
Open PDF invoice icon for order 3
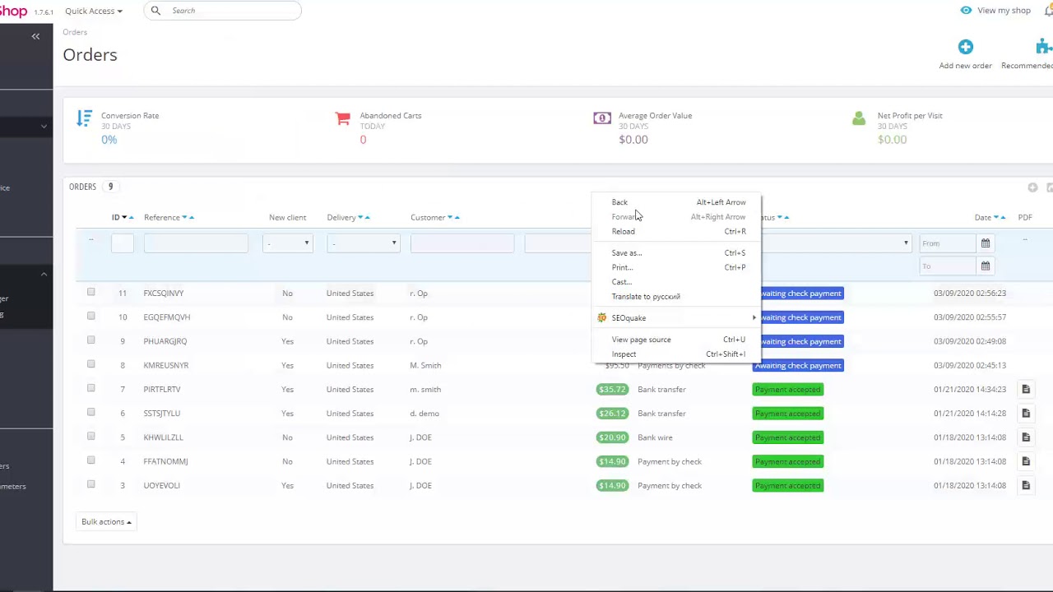click(x=1026, y=485)
